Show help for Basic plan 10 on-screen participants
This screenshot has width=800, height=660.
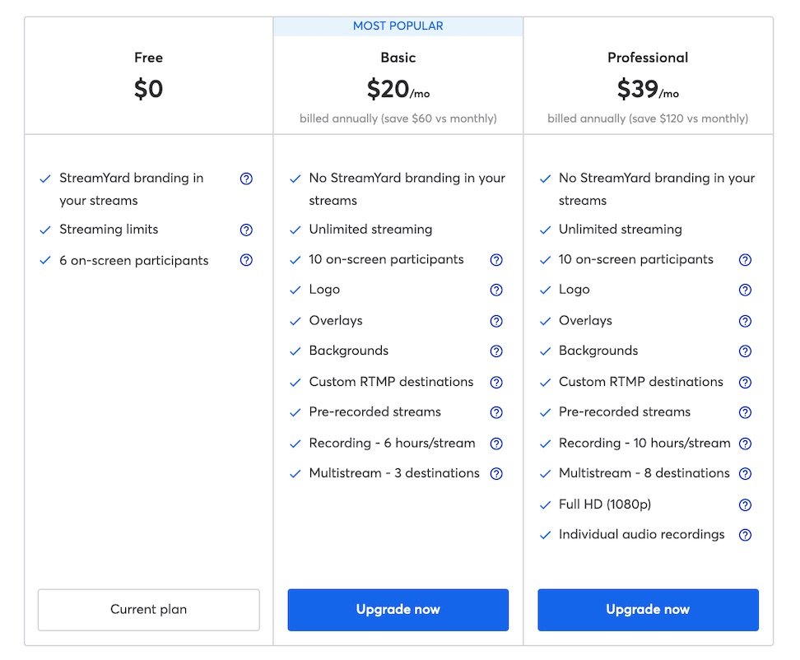496,259
